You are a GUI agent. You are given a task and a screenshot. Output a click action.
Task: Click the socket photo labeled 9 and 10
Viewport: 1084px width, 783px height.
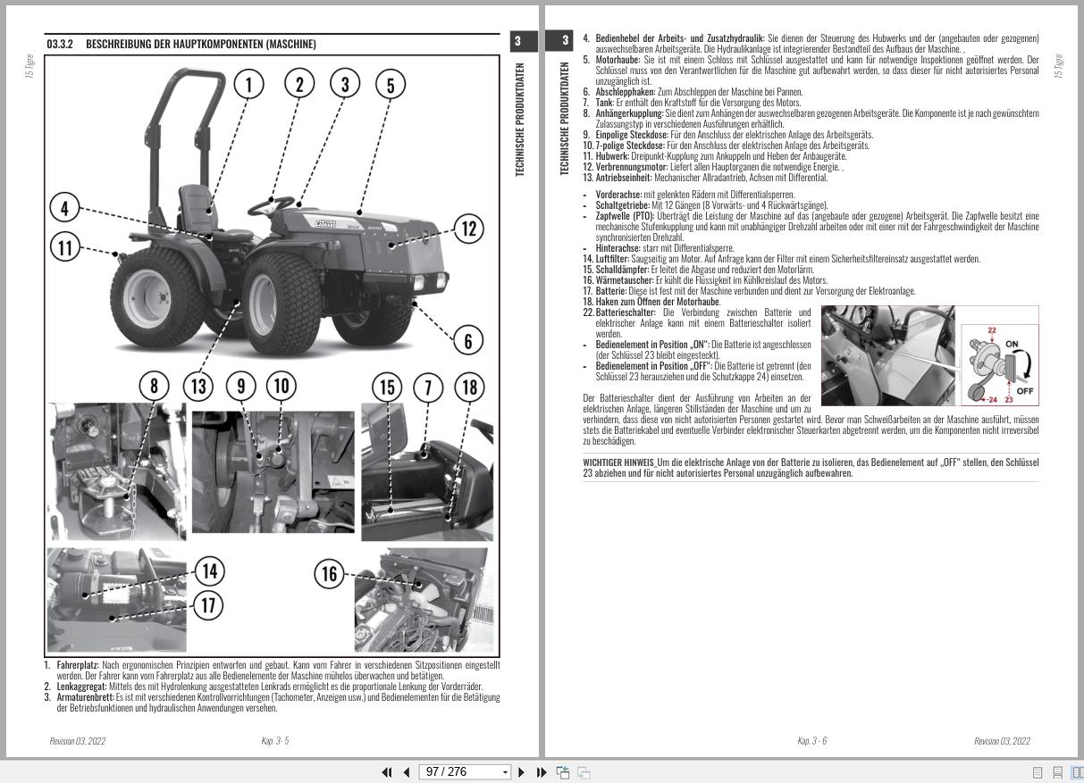tap(273, 471)
